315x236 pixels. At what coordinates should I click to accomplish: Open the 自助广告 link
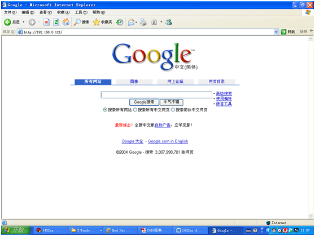click(163, 125)
